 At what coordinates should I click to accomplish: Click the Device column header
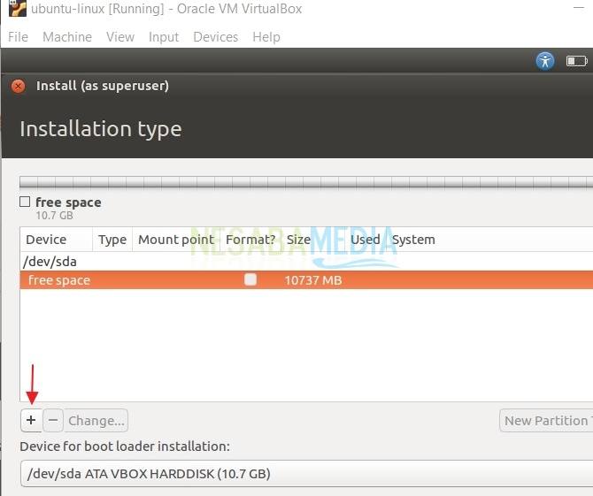56,240
